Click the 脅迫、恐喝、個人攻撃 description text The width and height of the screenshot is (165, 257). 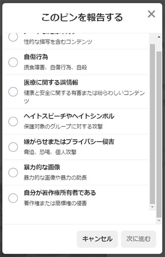click(50, 152)
